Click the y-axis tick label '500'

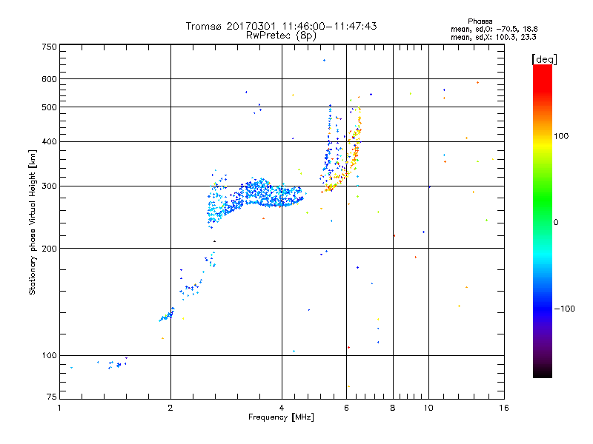49,107
